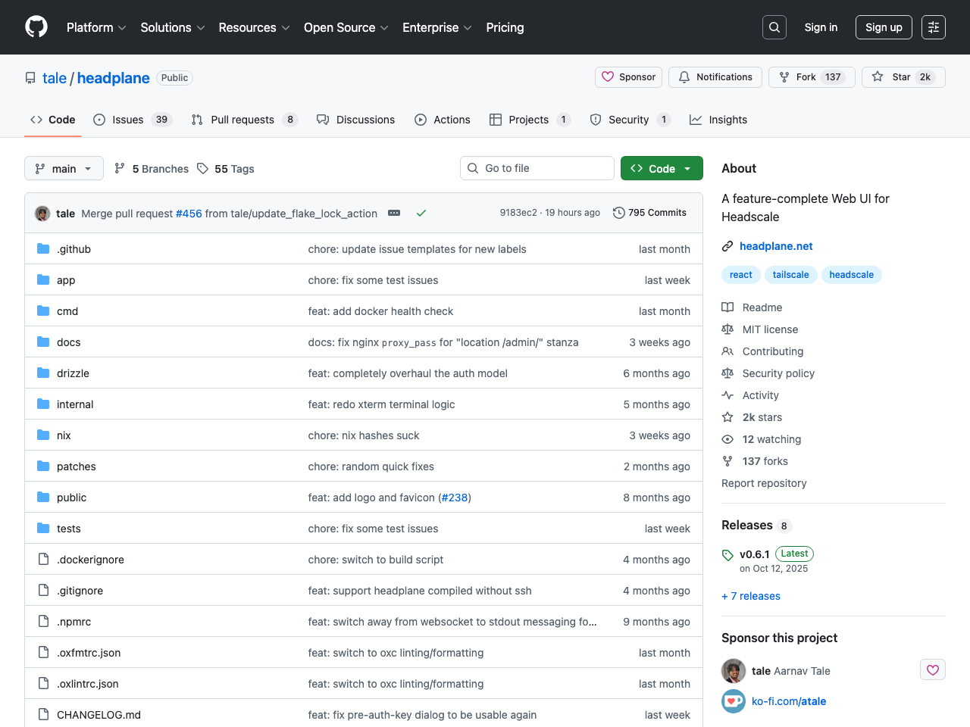Star the headplane repository
The width and height of the screenshot is (970, 727).
tap(903, 76)
